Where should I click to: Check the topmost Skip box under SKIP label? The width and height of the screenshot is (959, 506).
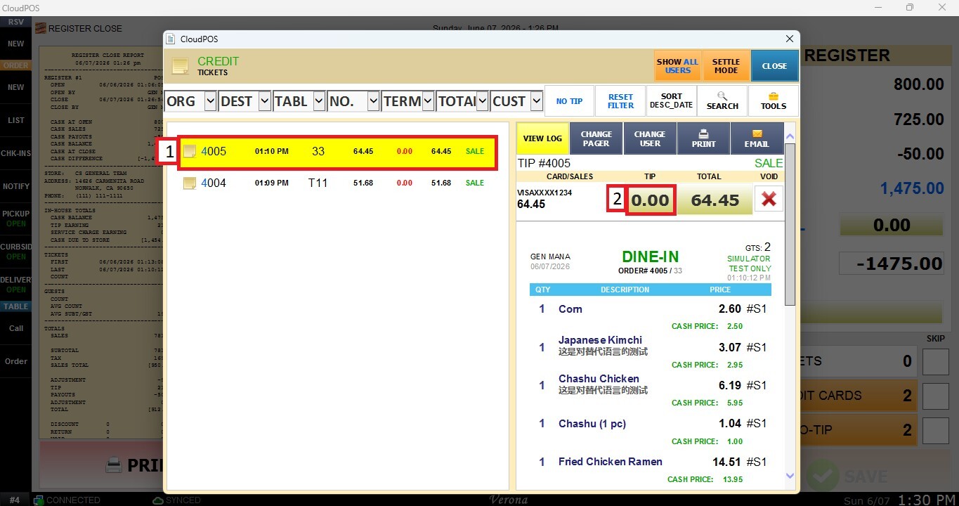click(x=935, y=362)
